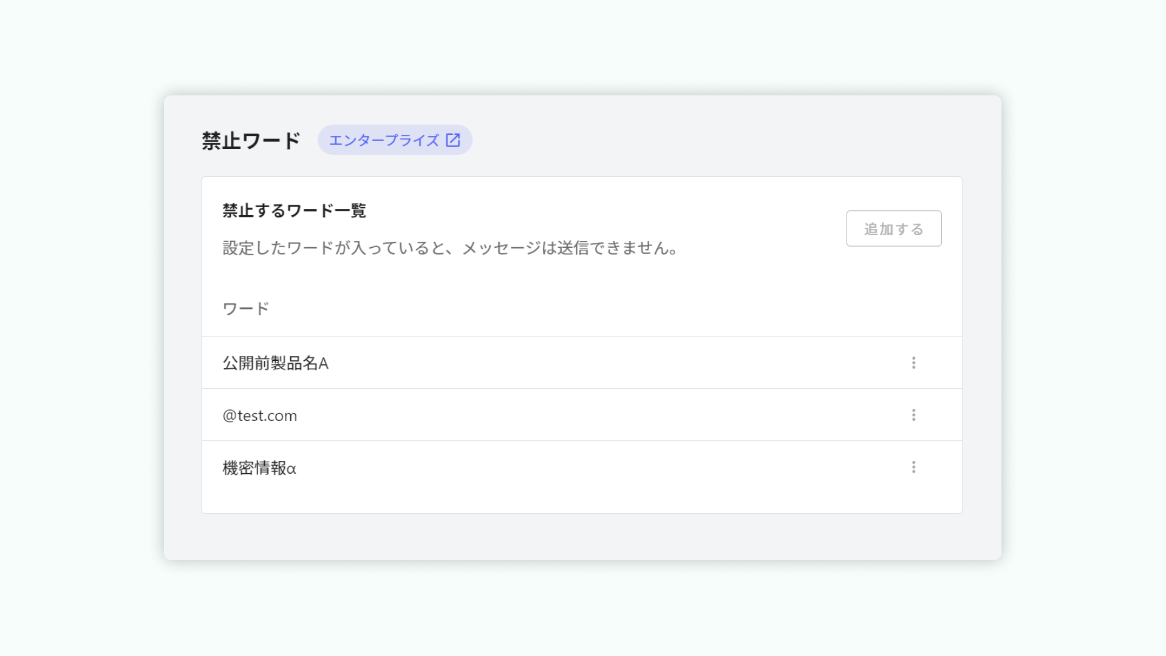Click the 禁止ワード page title
Viewport: 1166px width, 656px height.
pos(250,139)
